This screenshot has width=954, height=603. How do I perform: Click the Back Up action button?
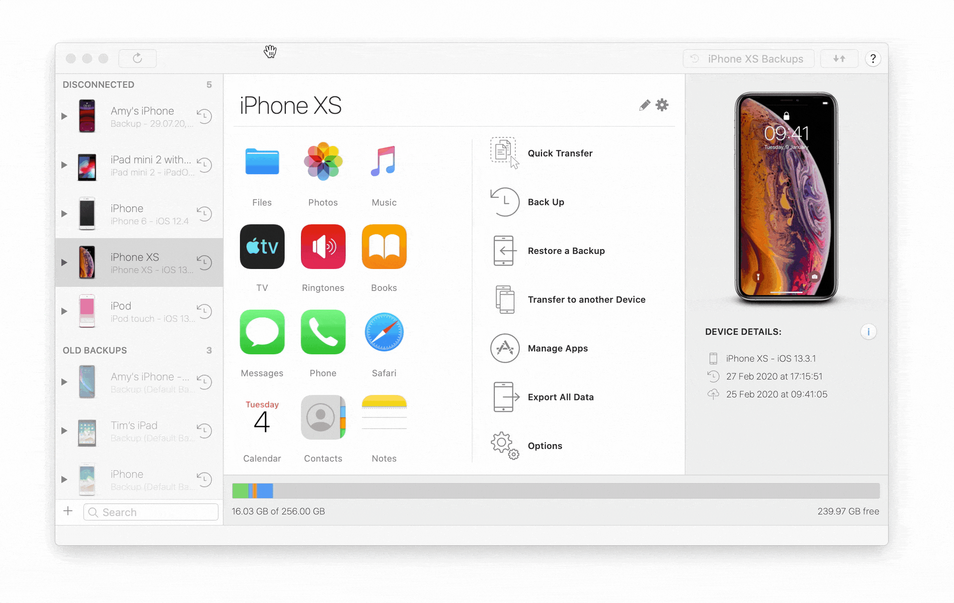545,202
